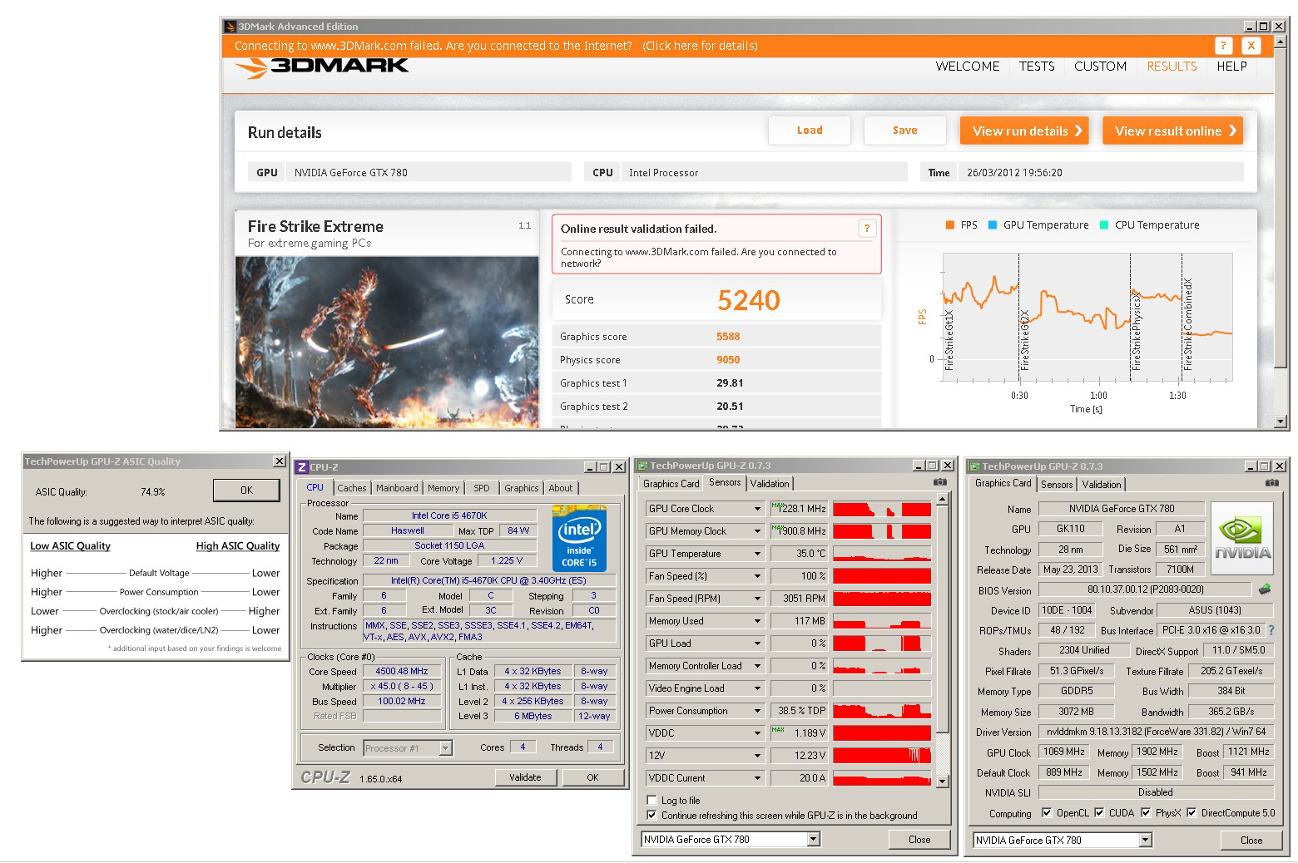This screenshot has height=863, width=1298.
Task: Switch to the Mainboard tab in CPU-Z
Action: [397, 488]
